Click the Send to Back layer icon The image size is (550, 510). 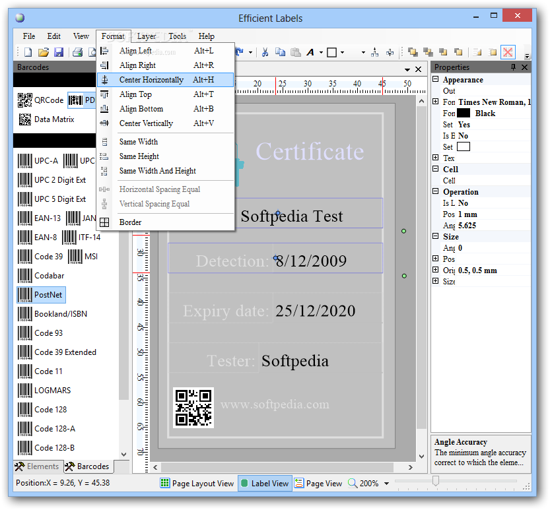coord(428,53)
